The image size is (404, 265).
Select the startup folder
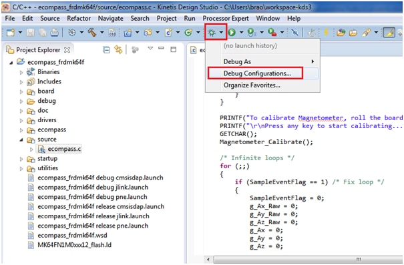pyautogui.click(x=47, y=159)
